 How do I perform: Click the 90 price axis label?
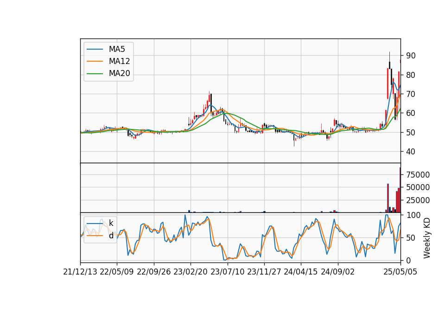pyautogui.click(x=411, y=56)
